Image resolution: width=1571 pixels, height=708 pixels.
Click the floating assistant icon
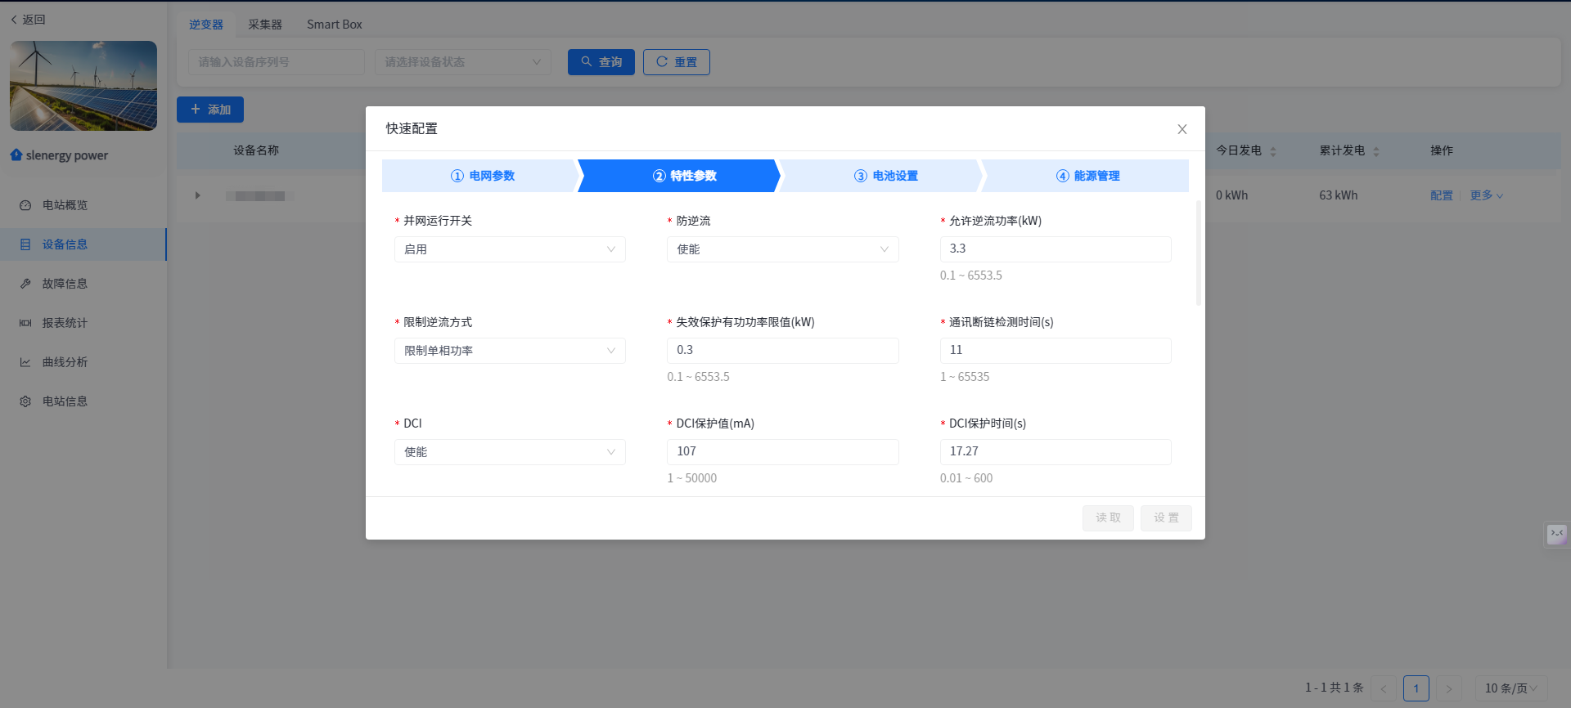click(1556, 534)
